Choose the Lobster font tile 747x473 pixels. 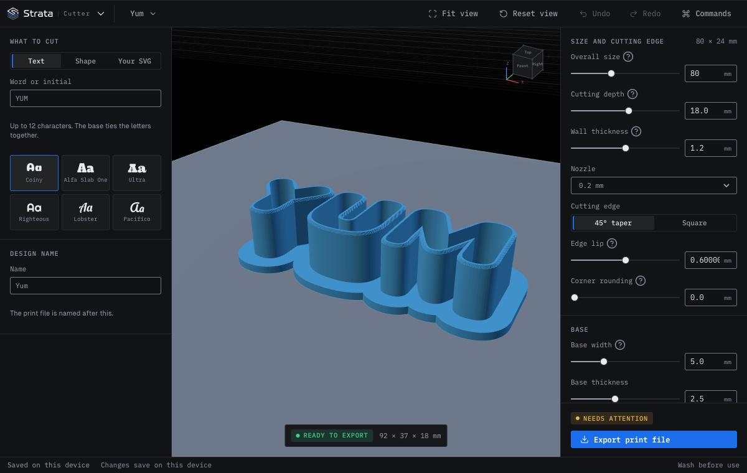coord(85,212)
